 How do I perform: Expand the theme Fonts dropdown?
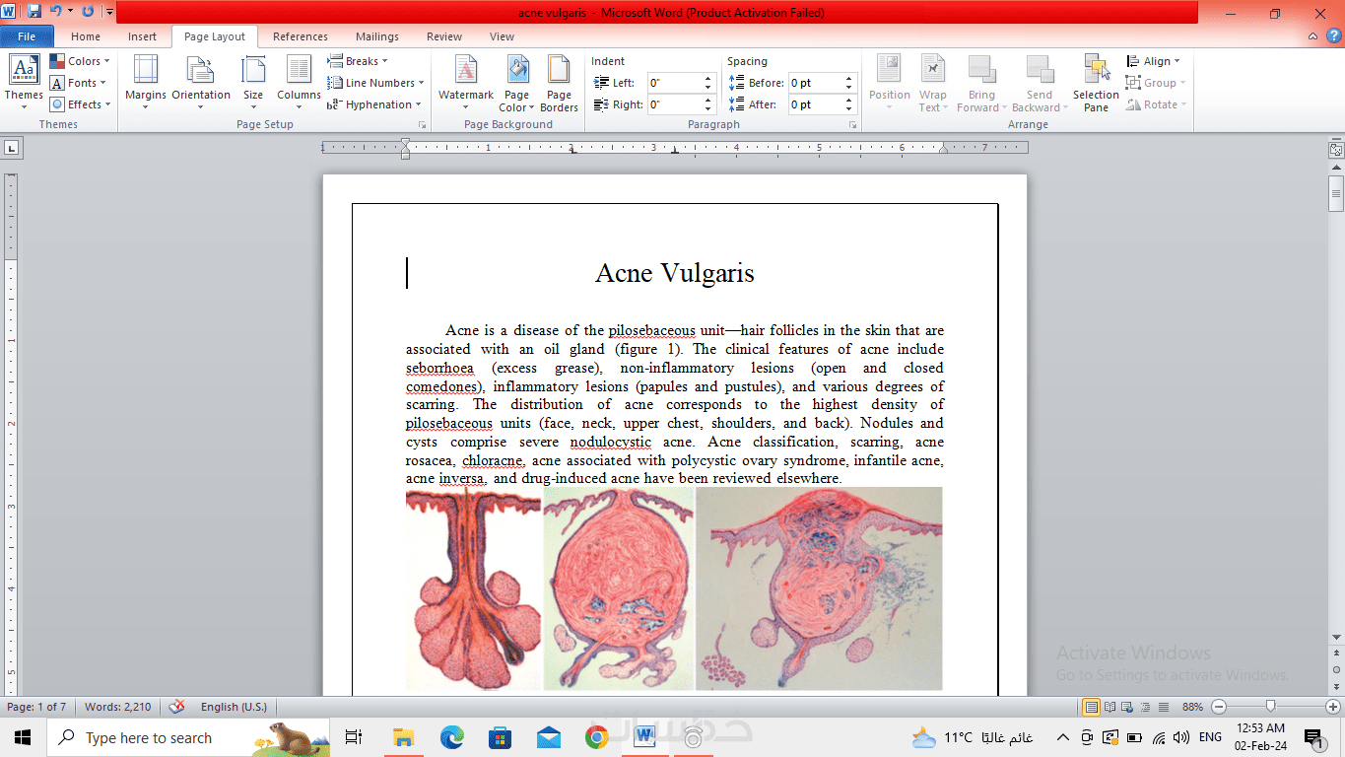pos(78,83)
